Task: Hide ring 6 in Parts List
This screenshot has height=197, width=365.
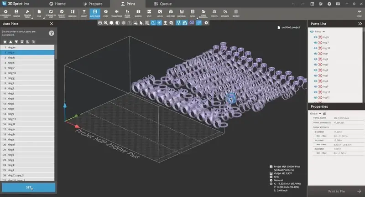Action: point(315,37)
